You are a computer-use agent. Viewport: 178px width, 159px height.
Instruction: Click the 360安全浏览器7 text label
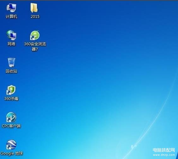[x=35, y=47]
